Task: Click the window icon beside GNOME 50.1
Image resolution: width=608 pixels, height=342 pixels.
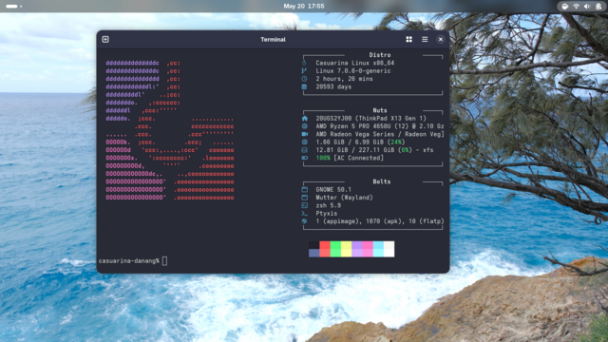Action: pos(305,190)
